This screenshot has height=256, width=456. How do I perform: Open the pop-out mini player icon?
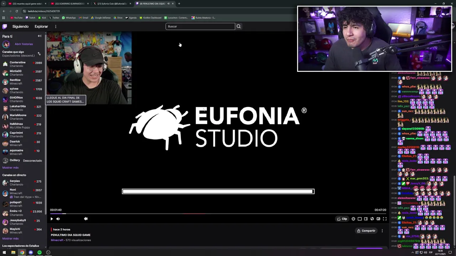(378, 219)
